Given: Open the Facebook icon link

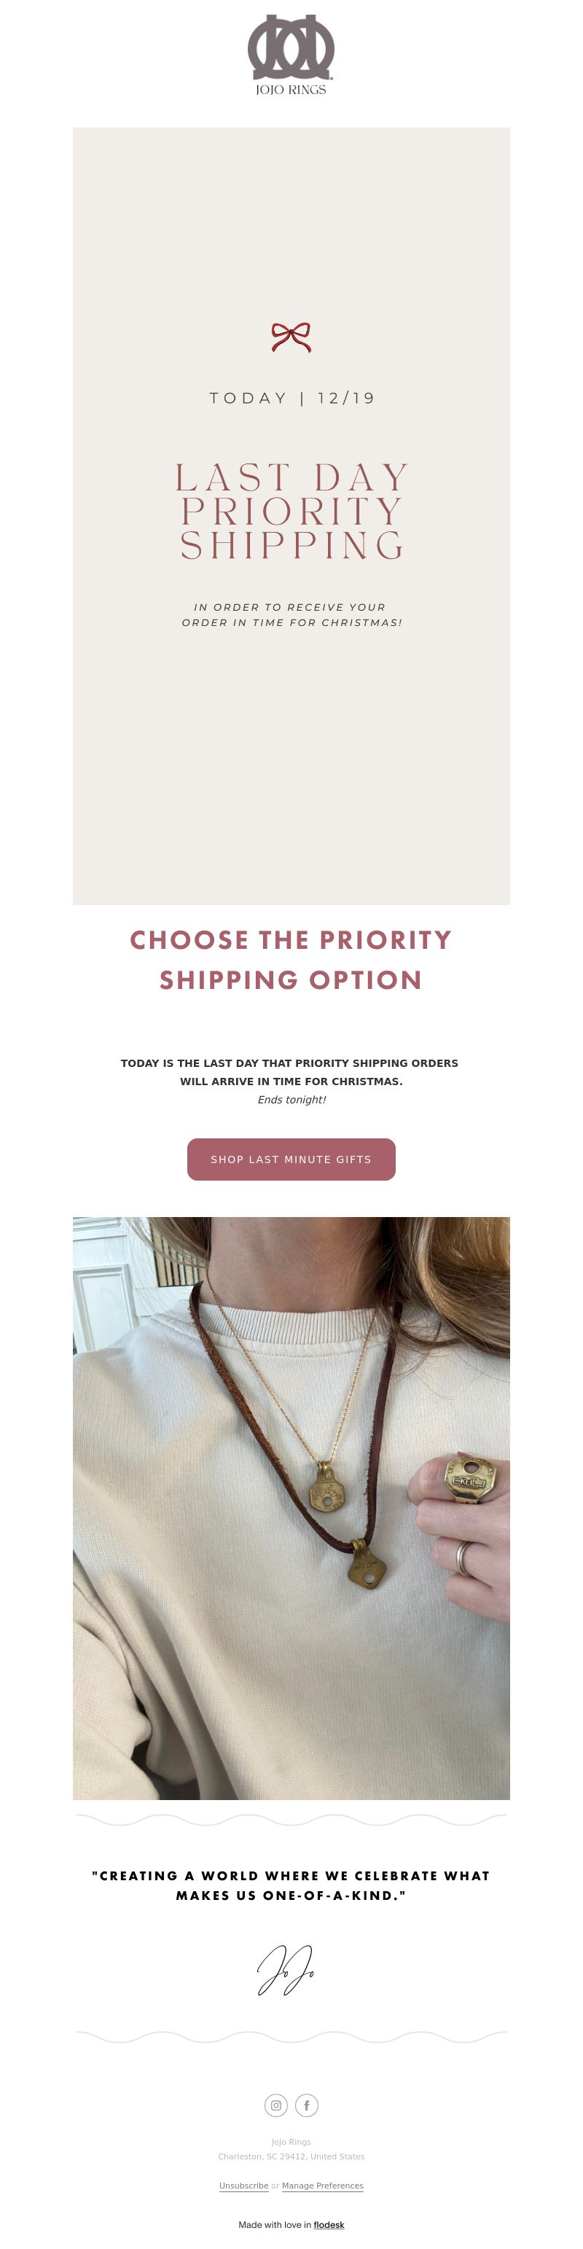Looking at the screenshot, I should pos(306,2105).
